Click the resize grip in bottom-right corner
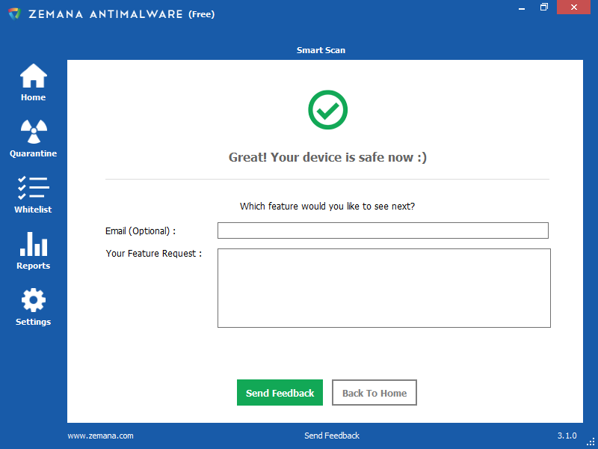This screenshot has width=598, height=449. point(592,443)
